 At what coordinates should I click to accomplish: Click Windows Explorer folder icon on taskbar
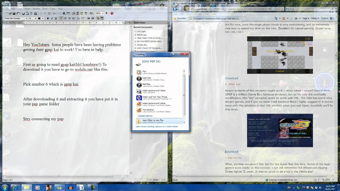pyautogui.click(x=27, y=188)
